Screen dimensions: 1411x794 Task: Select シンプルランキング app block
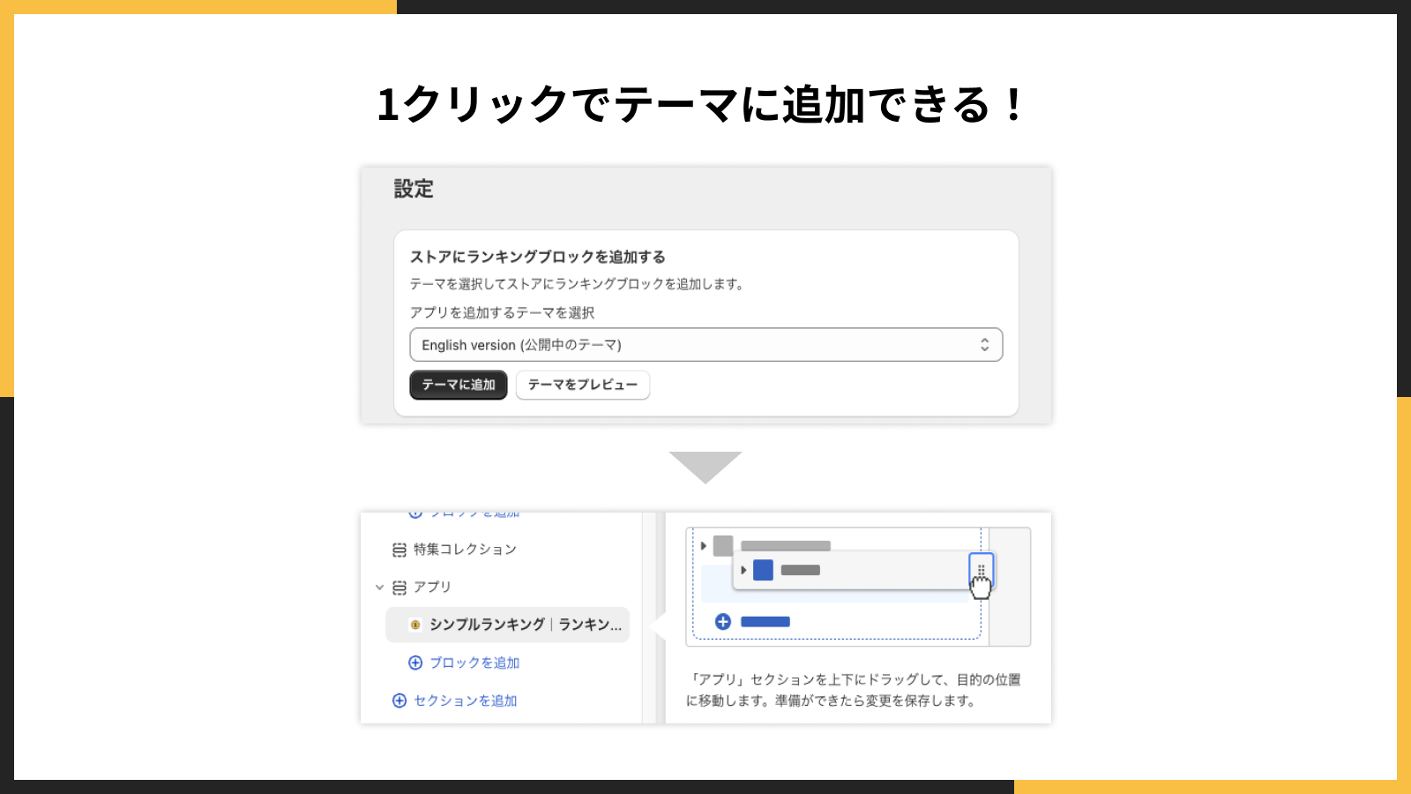[508, 625]
